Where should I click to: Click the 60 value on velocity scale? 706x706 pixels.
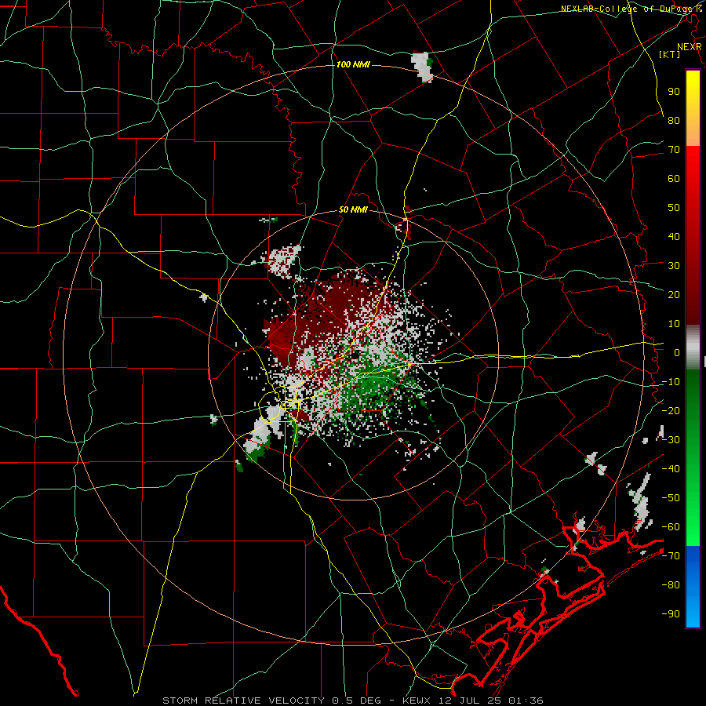click(x=674, y=179)
